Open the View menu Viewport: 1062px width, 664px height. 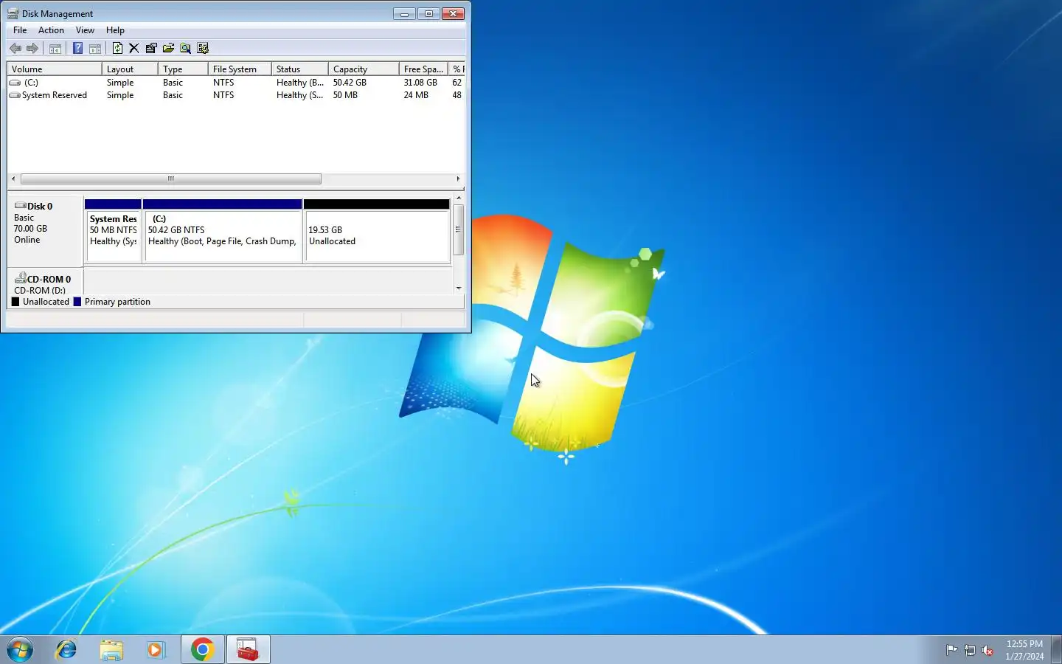[85, 30]
